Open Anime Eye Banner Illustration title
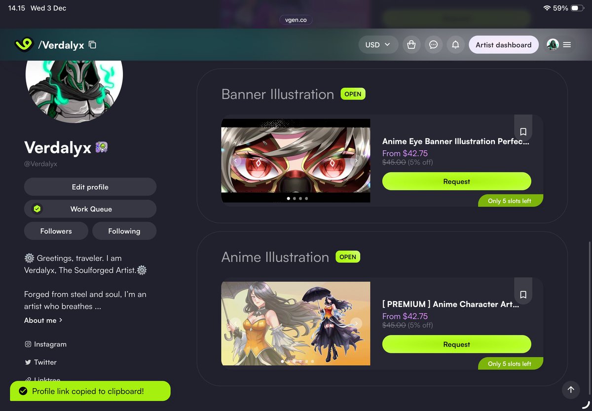 (456, 141)
